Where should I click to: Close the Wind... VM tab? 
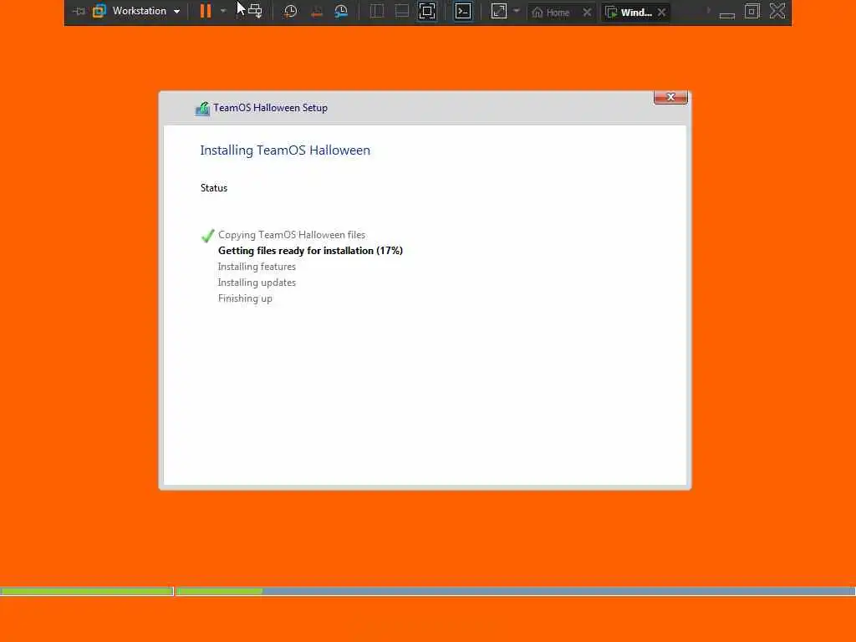click(x=662, y=12)
